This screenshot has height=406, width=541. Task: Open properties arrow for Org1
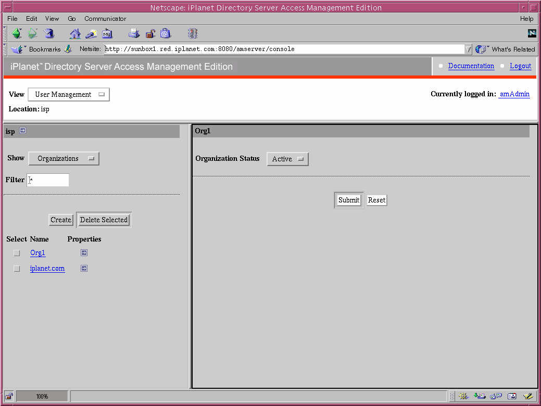pyautogui.click(x=84, y=253)
